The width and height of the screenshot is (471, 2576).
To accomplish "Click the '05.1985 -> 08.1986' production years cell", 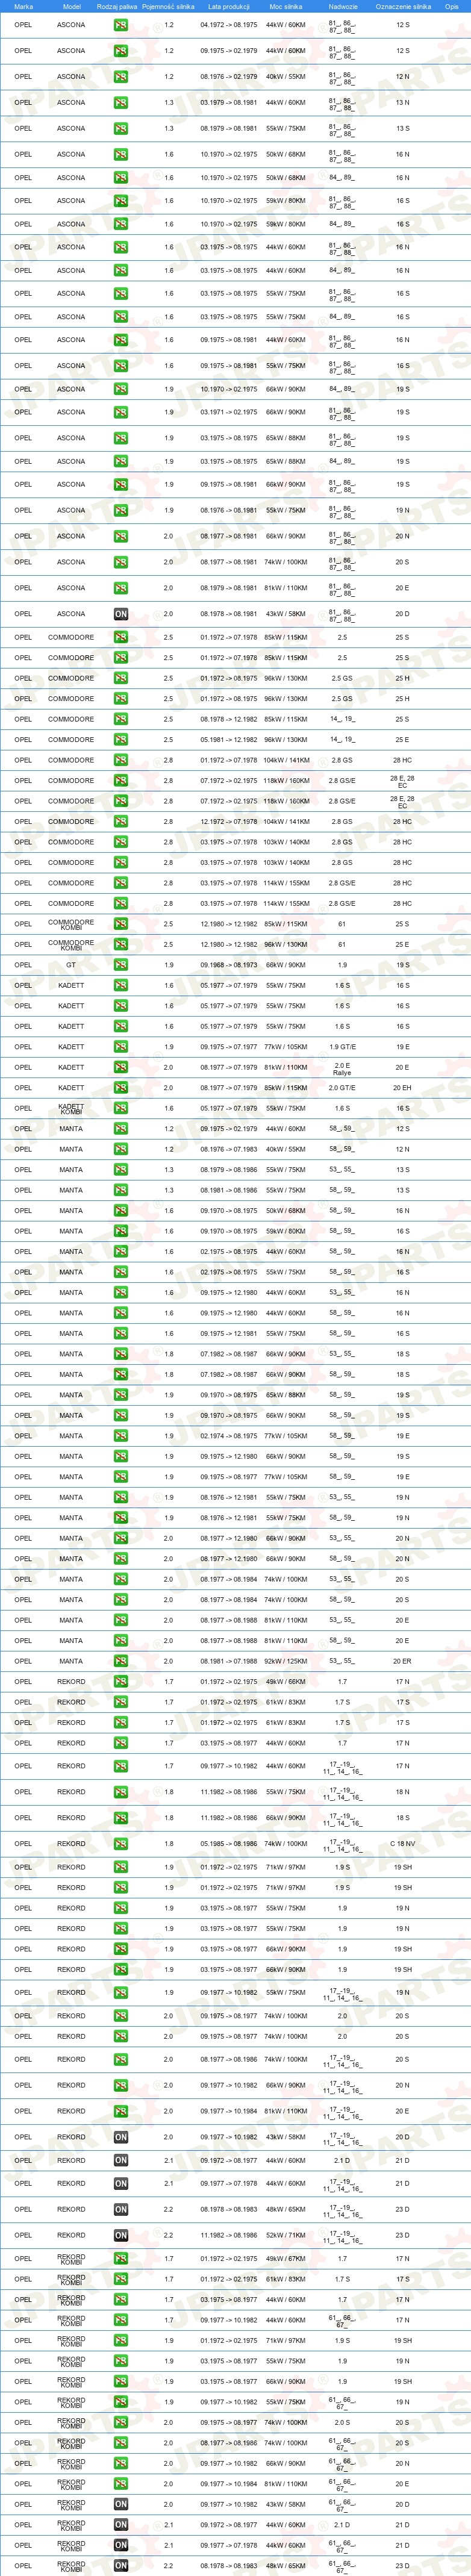I will click(229, 1844).
